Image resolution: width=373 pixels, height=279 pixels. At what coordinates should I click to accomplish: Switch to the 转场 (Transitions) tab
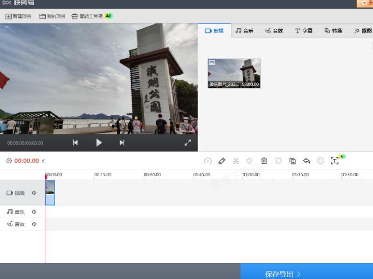point(333,31)
